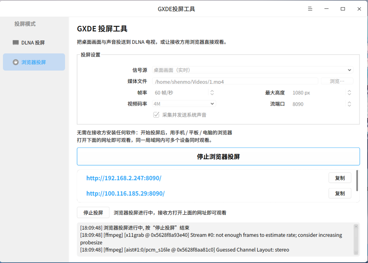Image resolution: width=368 pixels, height=263 pixels.
Task: Click 停止浏览器投屏 button
Action: point(218,157)
